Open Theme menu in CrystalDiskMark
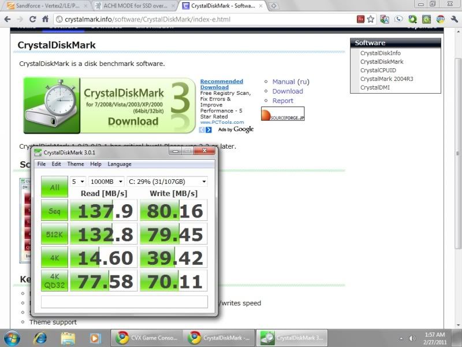The height and width of the screenshot is (347, 462). pyautogui.click(x=76, y=164)
